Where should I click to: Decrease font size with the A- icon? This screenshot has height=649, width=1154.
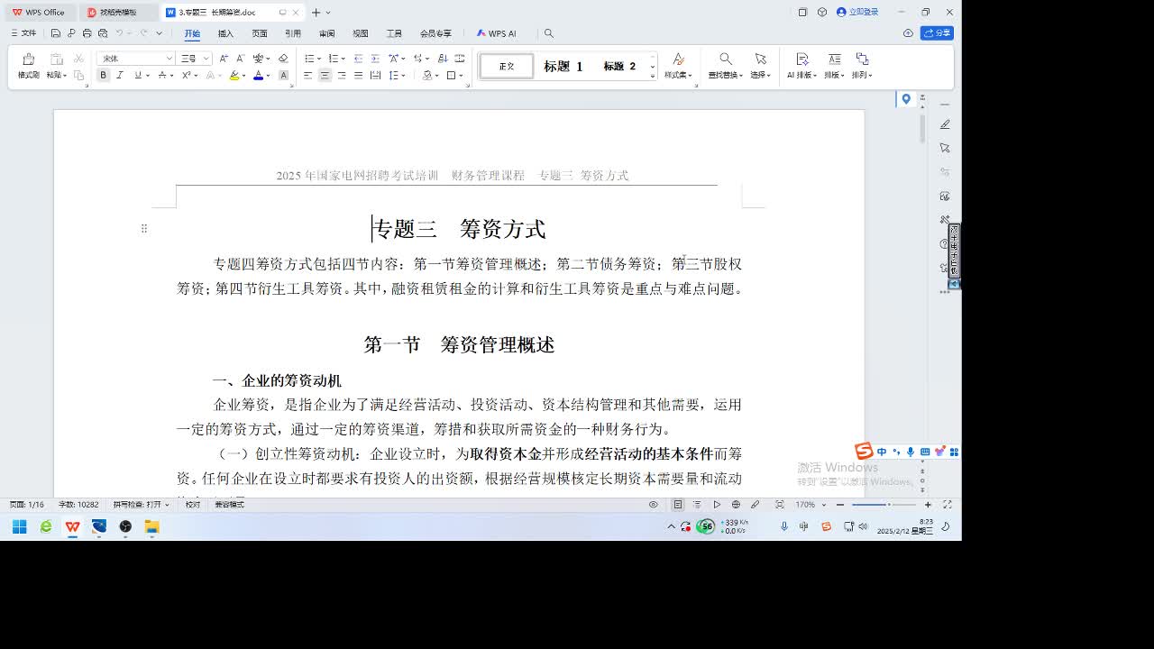point(241,59)
